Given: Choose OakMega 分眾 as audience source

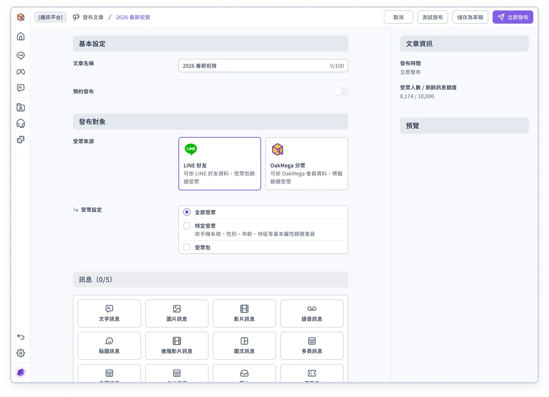Looking at the screenshot, I should pos(307,164).
